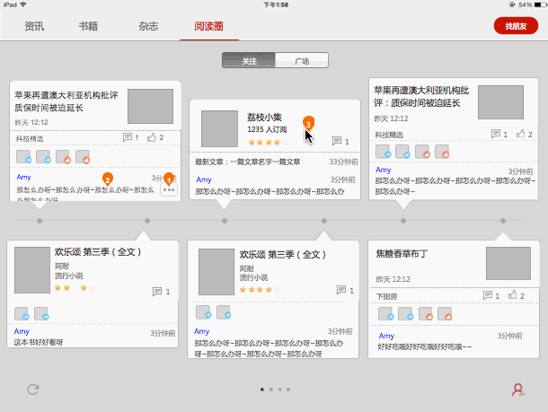
Task: Click the 下午1:58 status bar clock
Action: [x=276, y=4]
